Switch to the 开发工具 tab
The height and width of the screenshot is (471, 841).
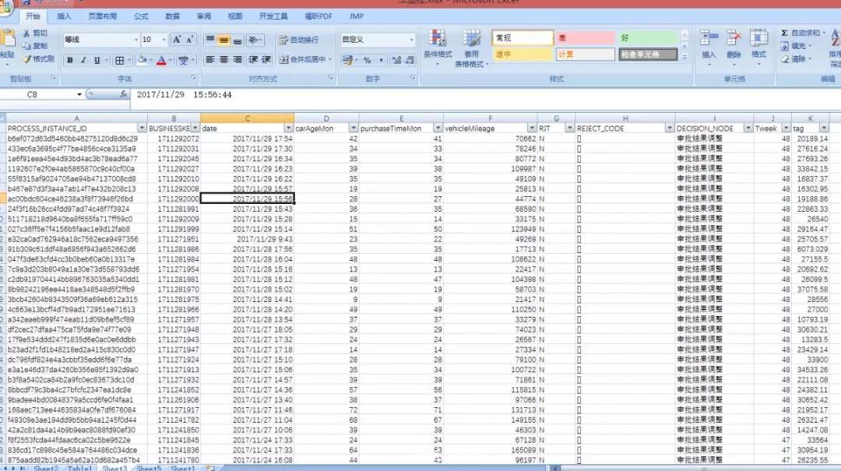point(273,16)
